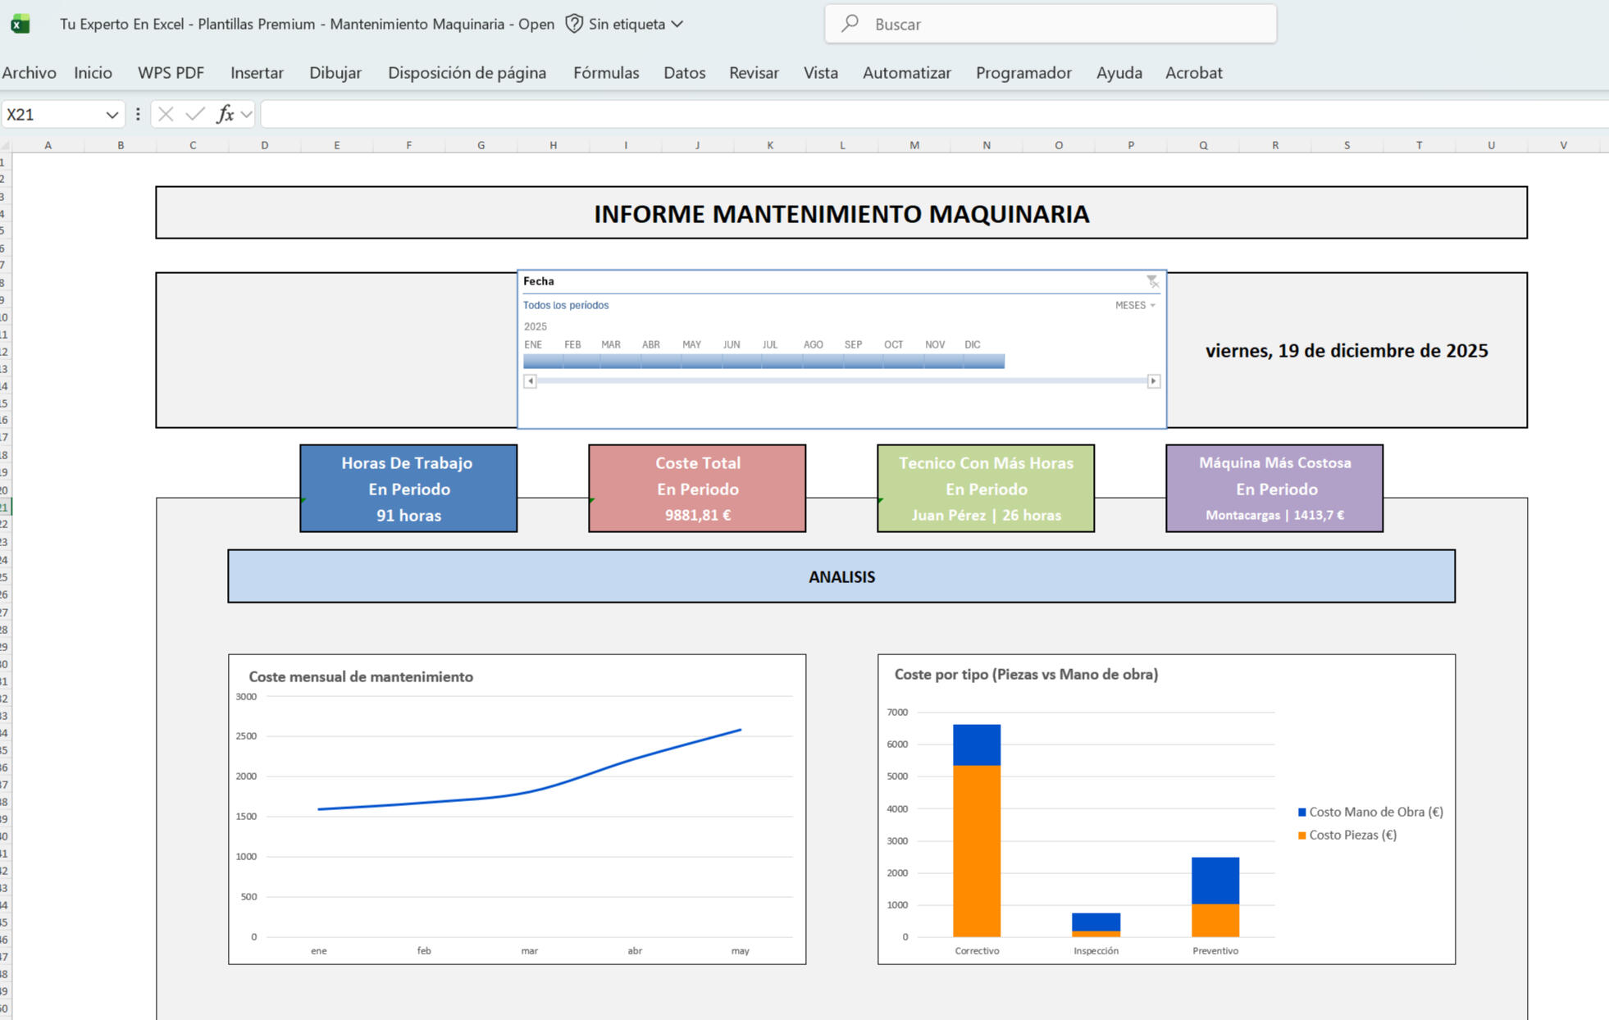Open the MESES time-level dropdown in the slicer
The width and height of the screenshot is (1609, 1020).
pyautogui.click(x=1134, y=304)
